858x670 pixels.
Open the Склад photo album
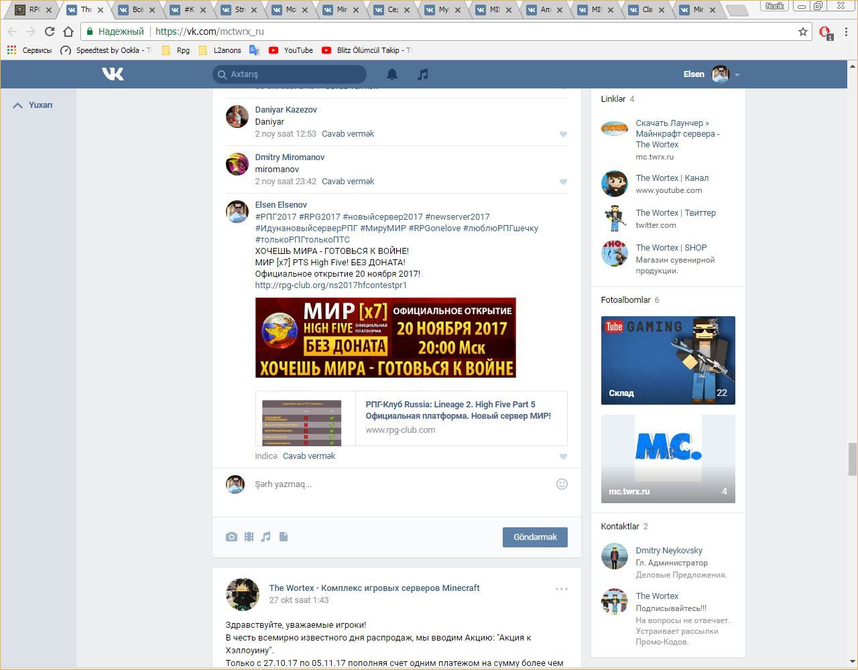coord(668,360)
